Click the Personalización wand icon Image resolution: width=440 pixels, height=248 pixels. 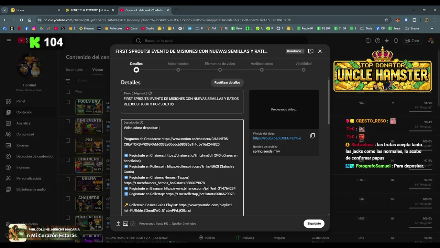click(8, 178)
